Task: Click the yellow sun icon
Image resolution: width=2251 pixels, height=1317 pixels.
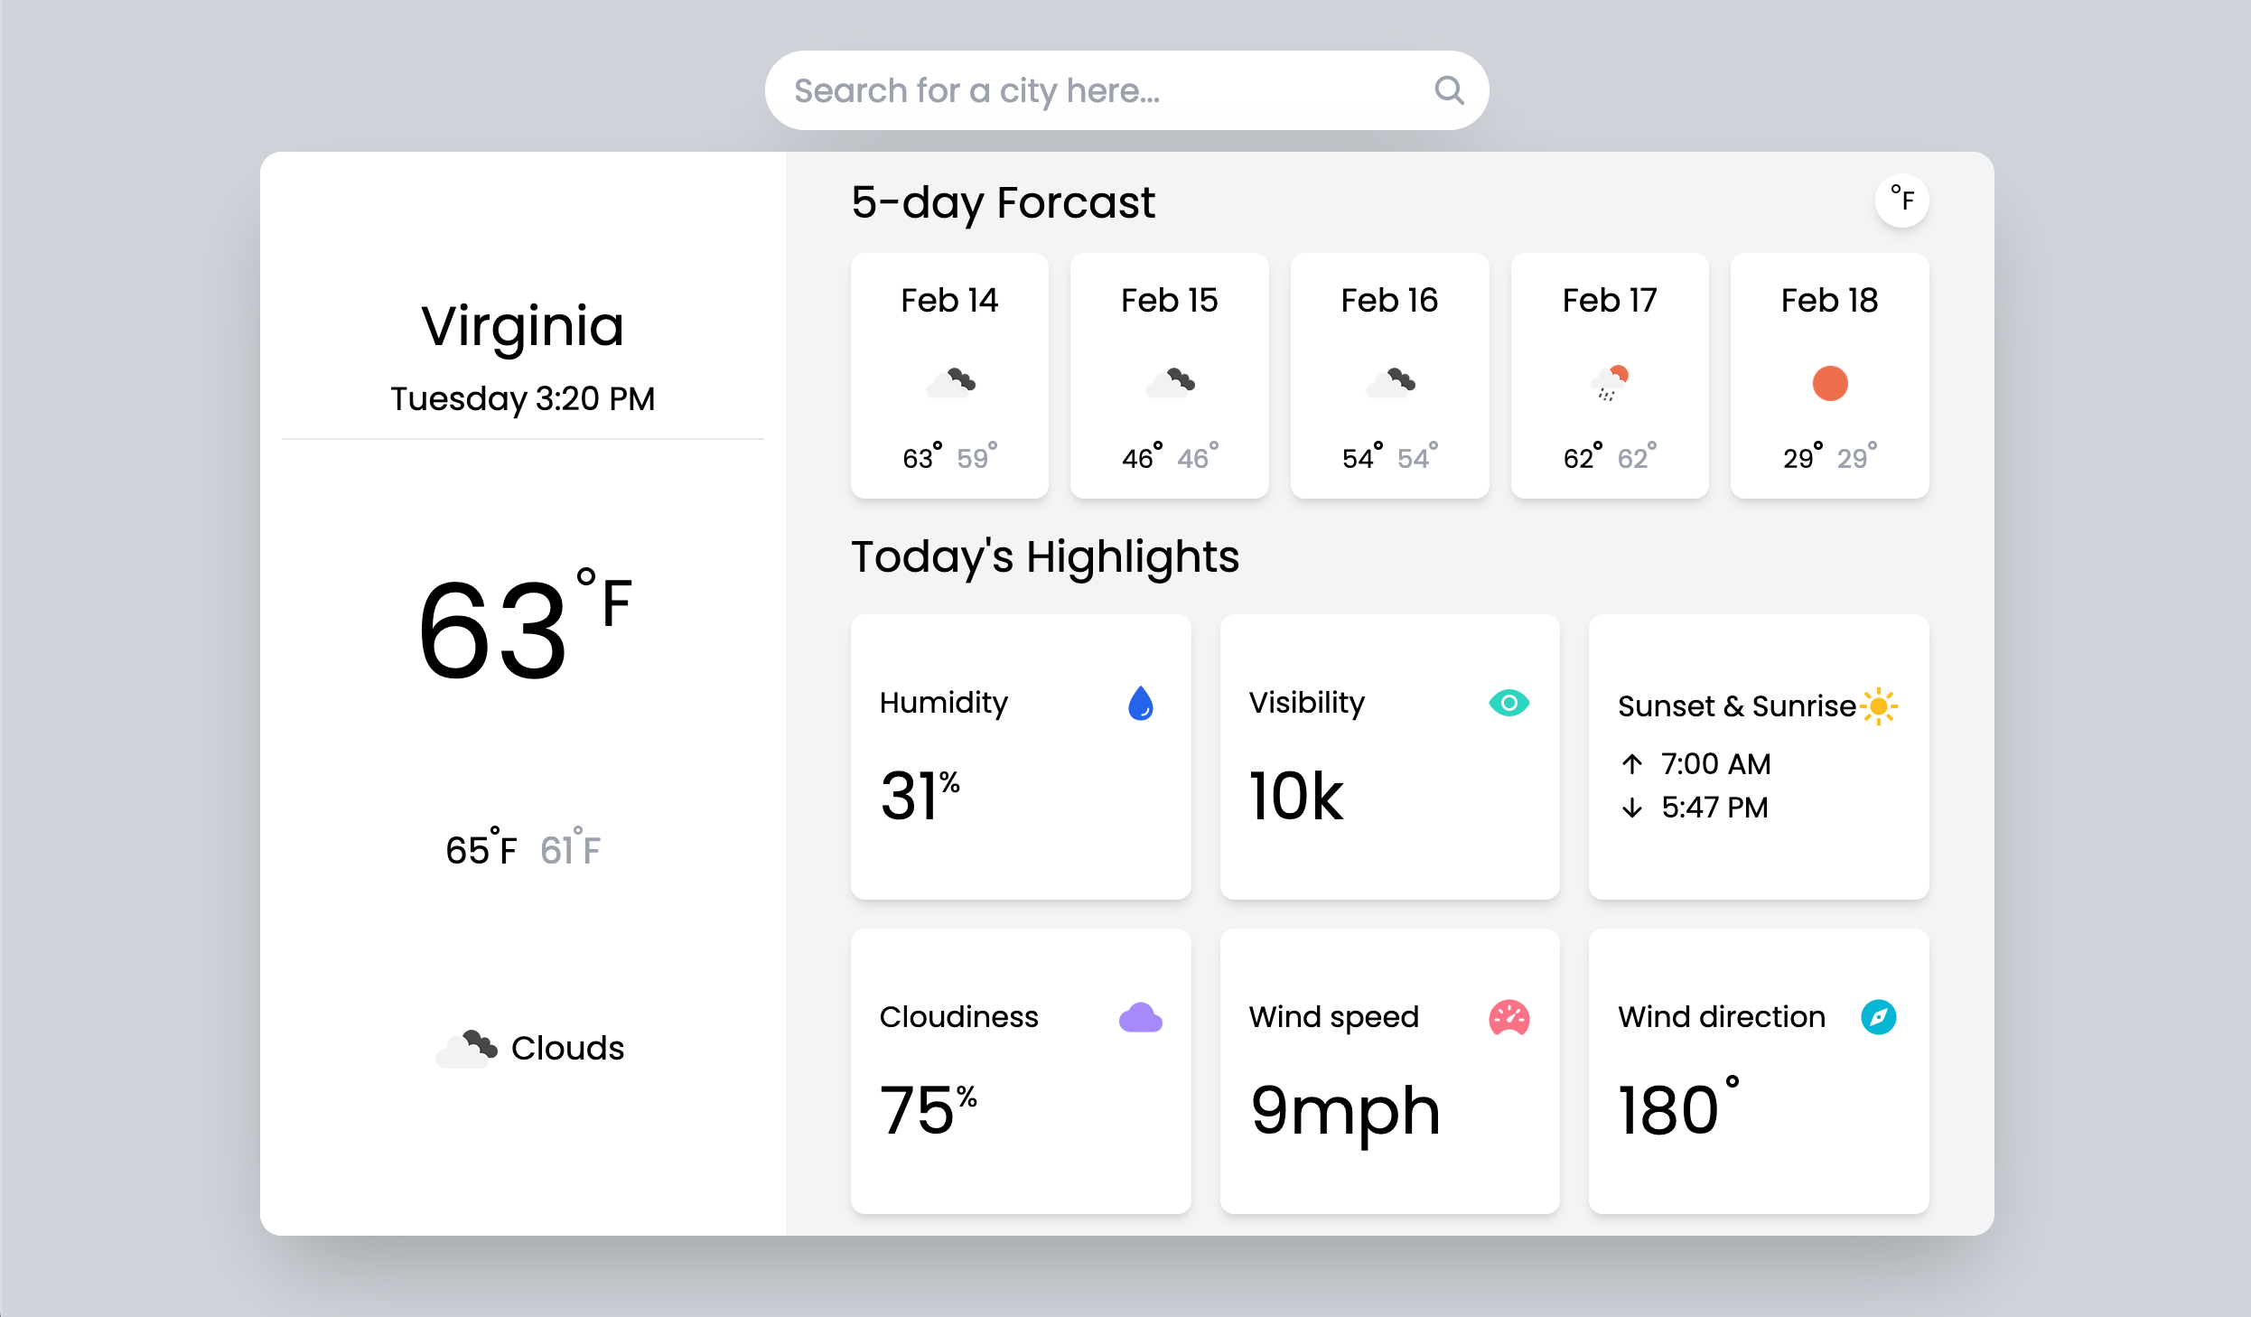Action: (1879, 705)
